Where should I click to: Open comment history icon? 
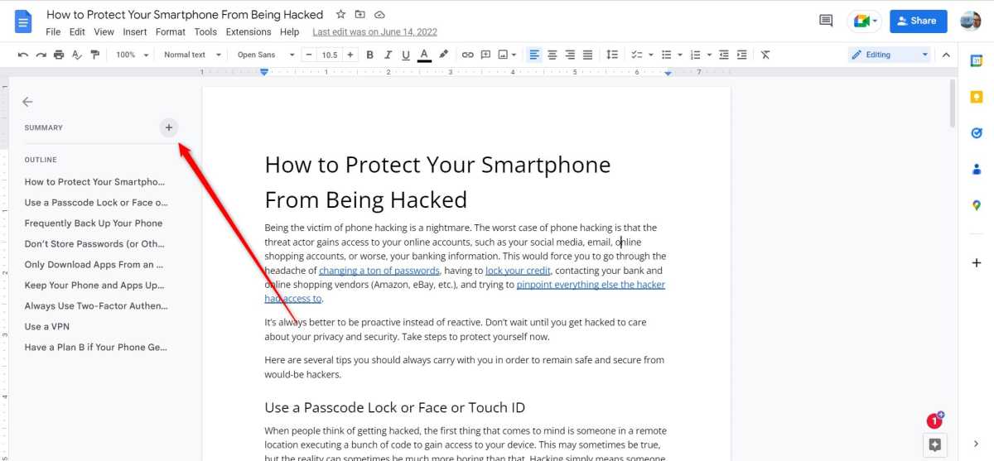coord(826,21)
